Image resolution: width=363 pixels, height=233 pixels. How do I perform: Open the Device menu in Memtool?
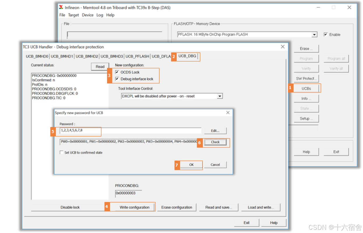pos(87,15)
